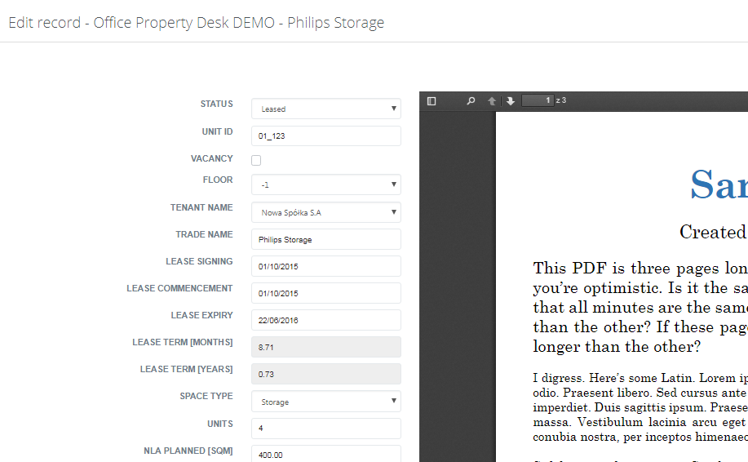Click the Unit ID field 01_123
The height and width of the screenshot is (462, 748).
tap(326, 136)
